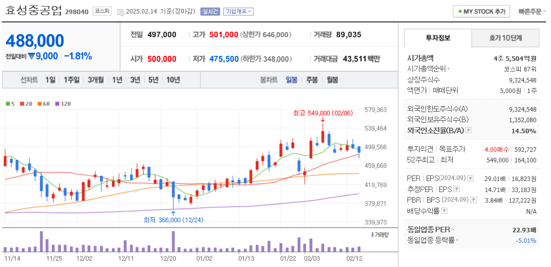The width and height of the screenshot is (551, 267).
Task: Click the green 5-day moving average legend marker
Action: 8,104
